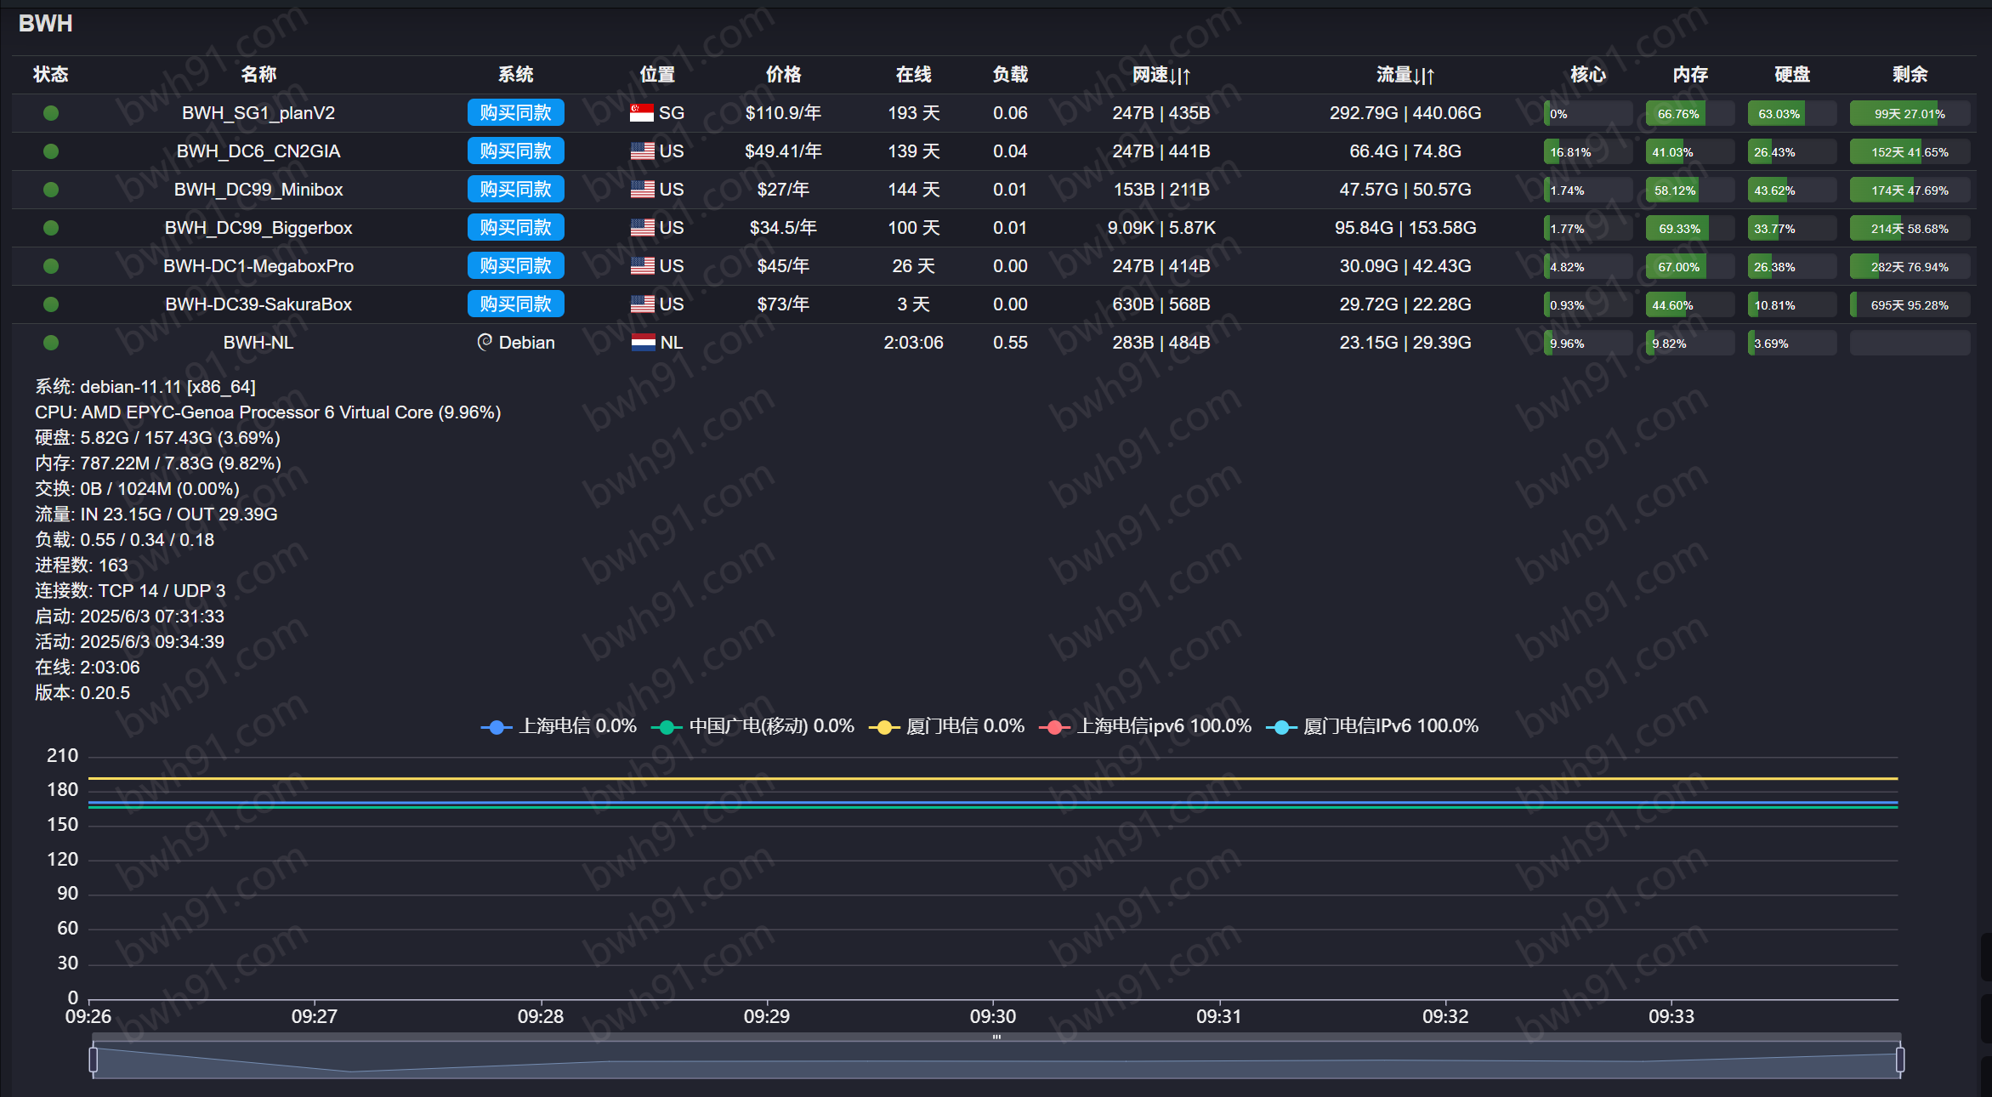
Task: Click left handle of chart zoom slider
Action: click(94, 1060)
